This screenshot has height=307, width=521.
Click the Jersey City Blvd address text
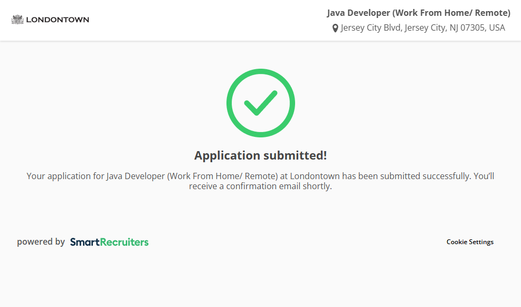pyautogui.click(x=371, y=28)
